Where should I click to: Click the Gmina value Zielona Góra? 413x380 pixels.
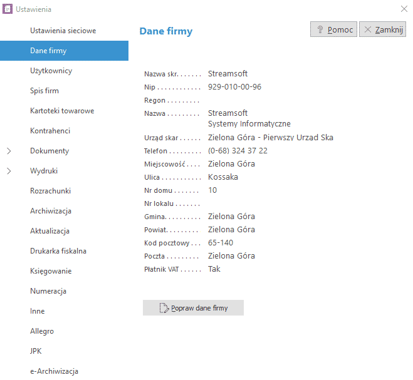point(231,217)
